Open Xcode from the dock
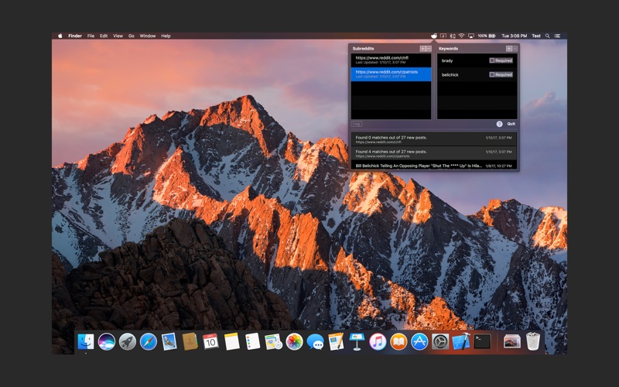This screenshot has width=619, height=387. 461,341
